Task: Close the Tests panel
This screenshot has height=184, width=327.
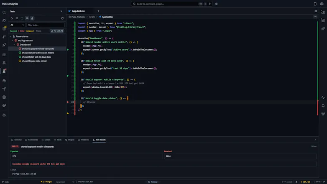Action: [61, 11]
